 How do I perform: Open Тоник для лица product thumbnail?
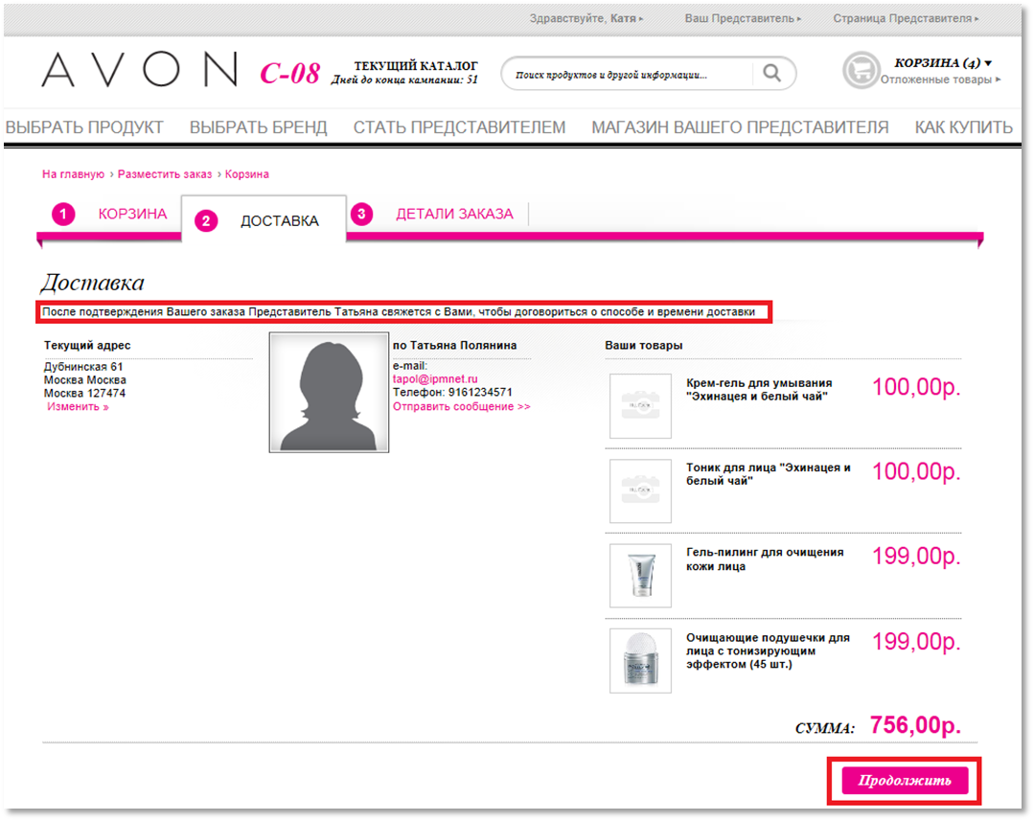click(640, 491)
